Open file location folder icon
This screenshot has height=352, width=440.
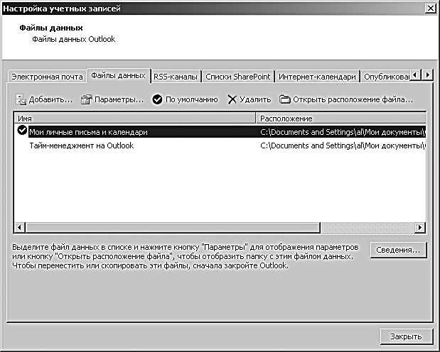284,100
